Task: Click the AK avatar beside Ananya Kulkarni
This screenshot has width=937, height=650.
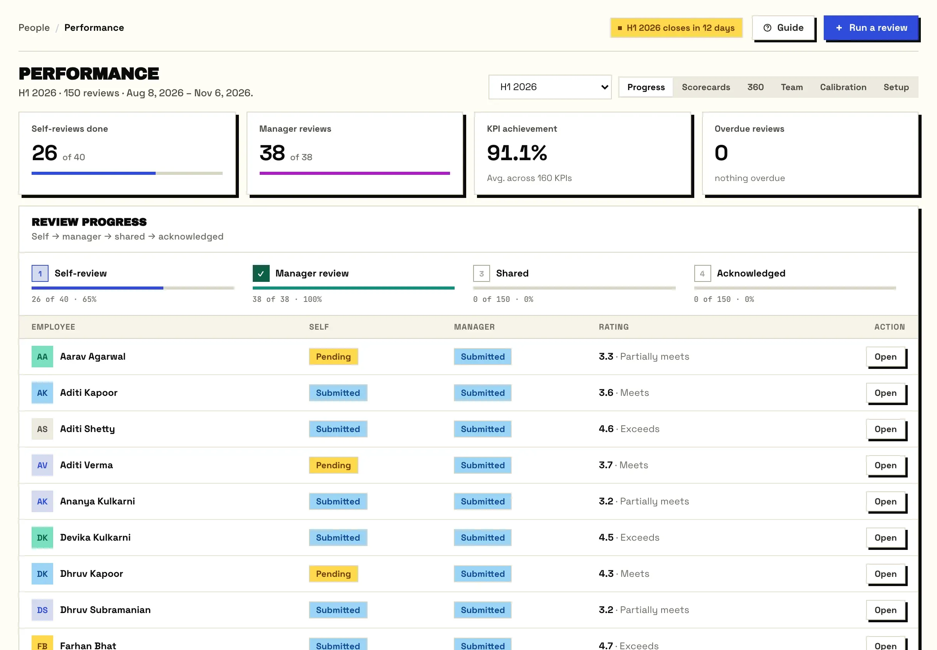Action: (42, 502)
